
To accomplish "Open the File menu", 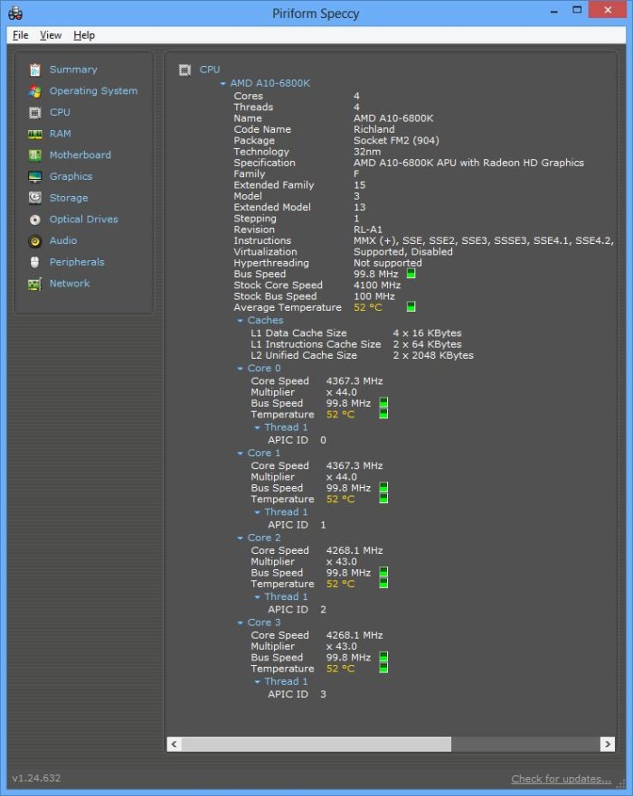I will point(20,35).
